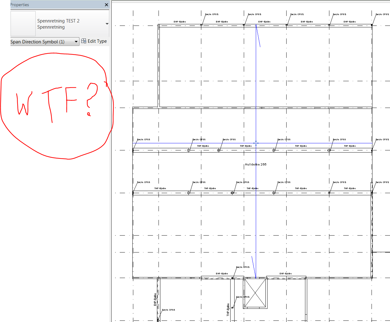Screen dimensions: 390x322
Task: Click the Edit Type icon in Properties
Action: click(x=83, y=41)
